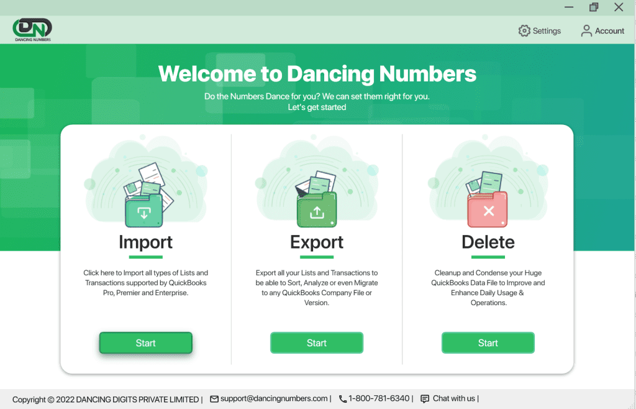This screenshot has width=636, height=409.
Task: Click the red Delete folder icon
Action: (x=488, y=211)
